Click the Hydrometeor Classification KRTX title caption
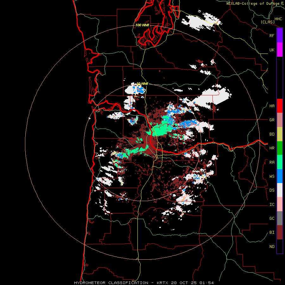 pos(144,283)
